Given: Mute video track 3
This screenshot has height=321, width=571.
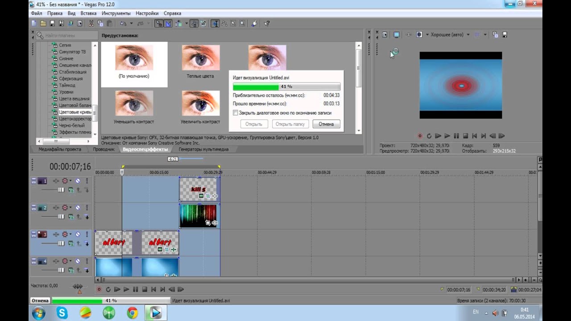Looking at the screenshot, I should click(78, 235).
